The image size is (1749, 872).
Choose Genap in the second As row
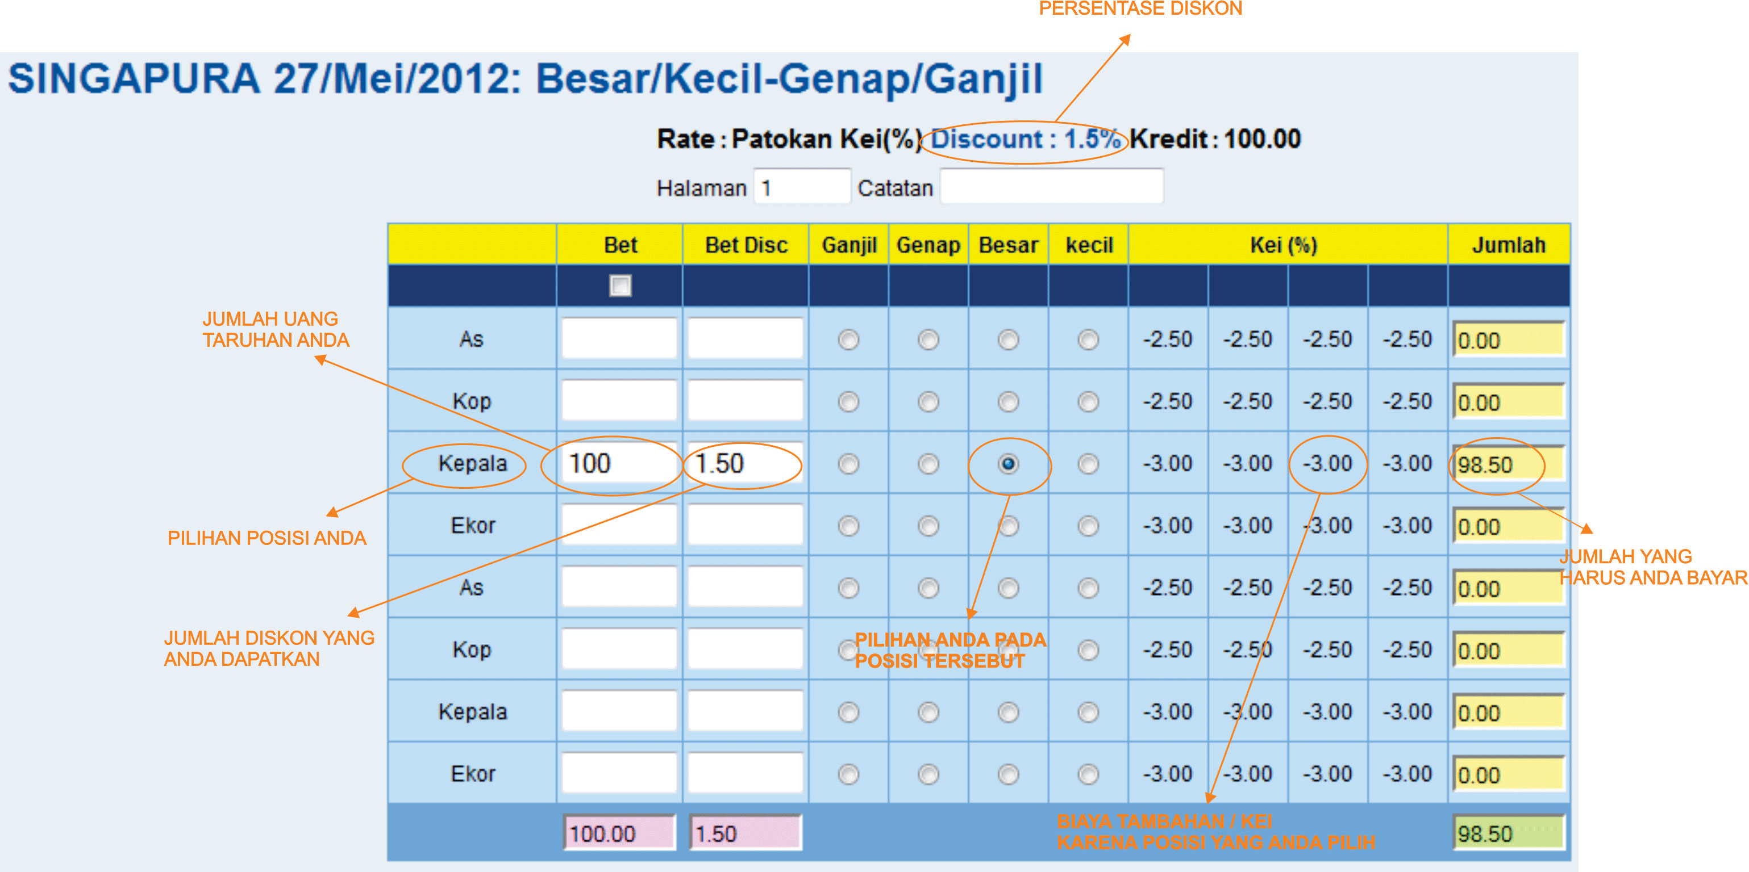928,588
